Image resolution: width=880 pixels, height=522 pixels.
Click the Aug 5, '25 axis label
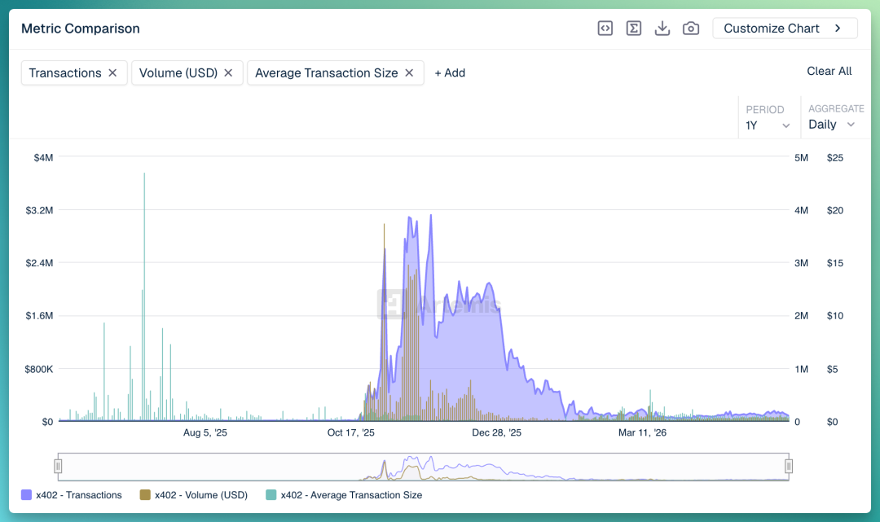point(205,433)
